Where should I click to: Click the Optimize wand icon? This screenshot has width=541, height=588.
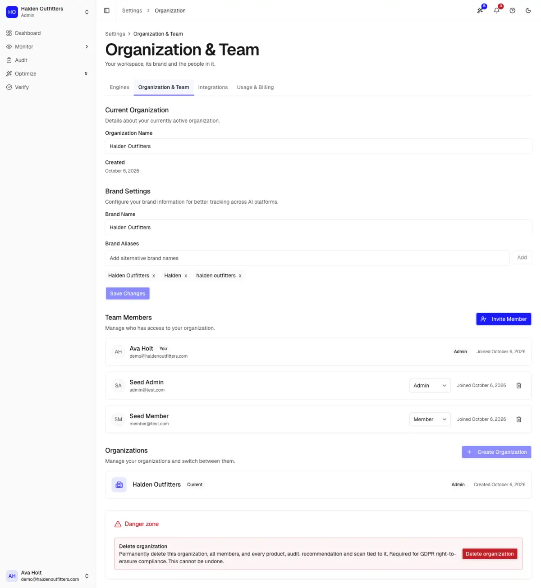[x=9, y=73]
